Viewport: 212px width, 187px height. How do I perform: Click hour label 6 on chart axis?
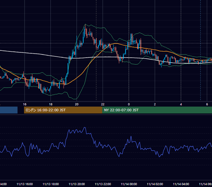pos(207,104)
